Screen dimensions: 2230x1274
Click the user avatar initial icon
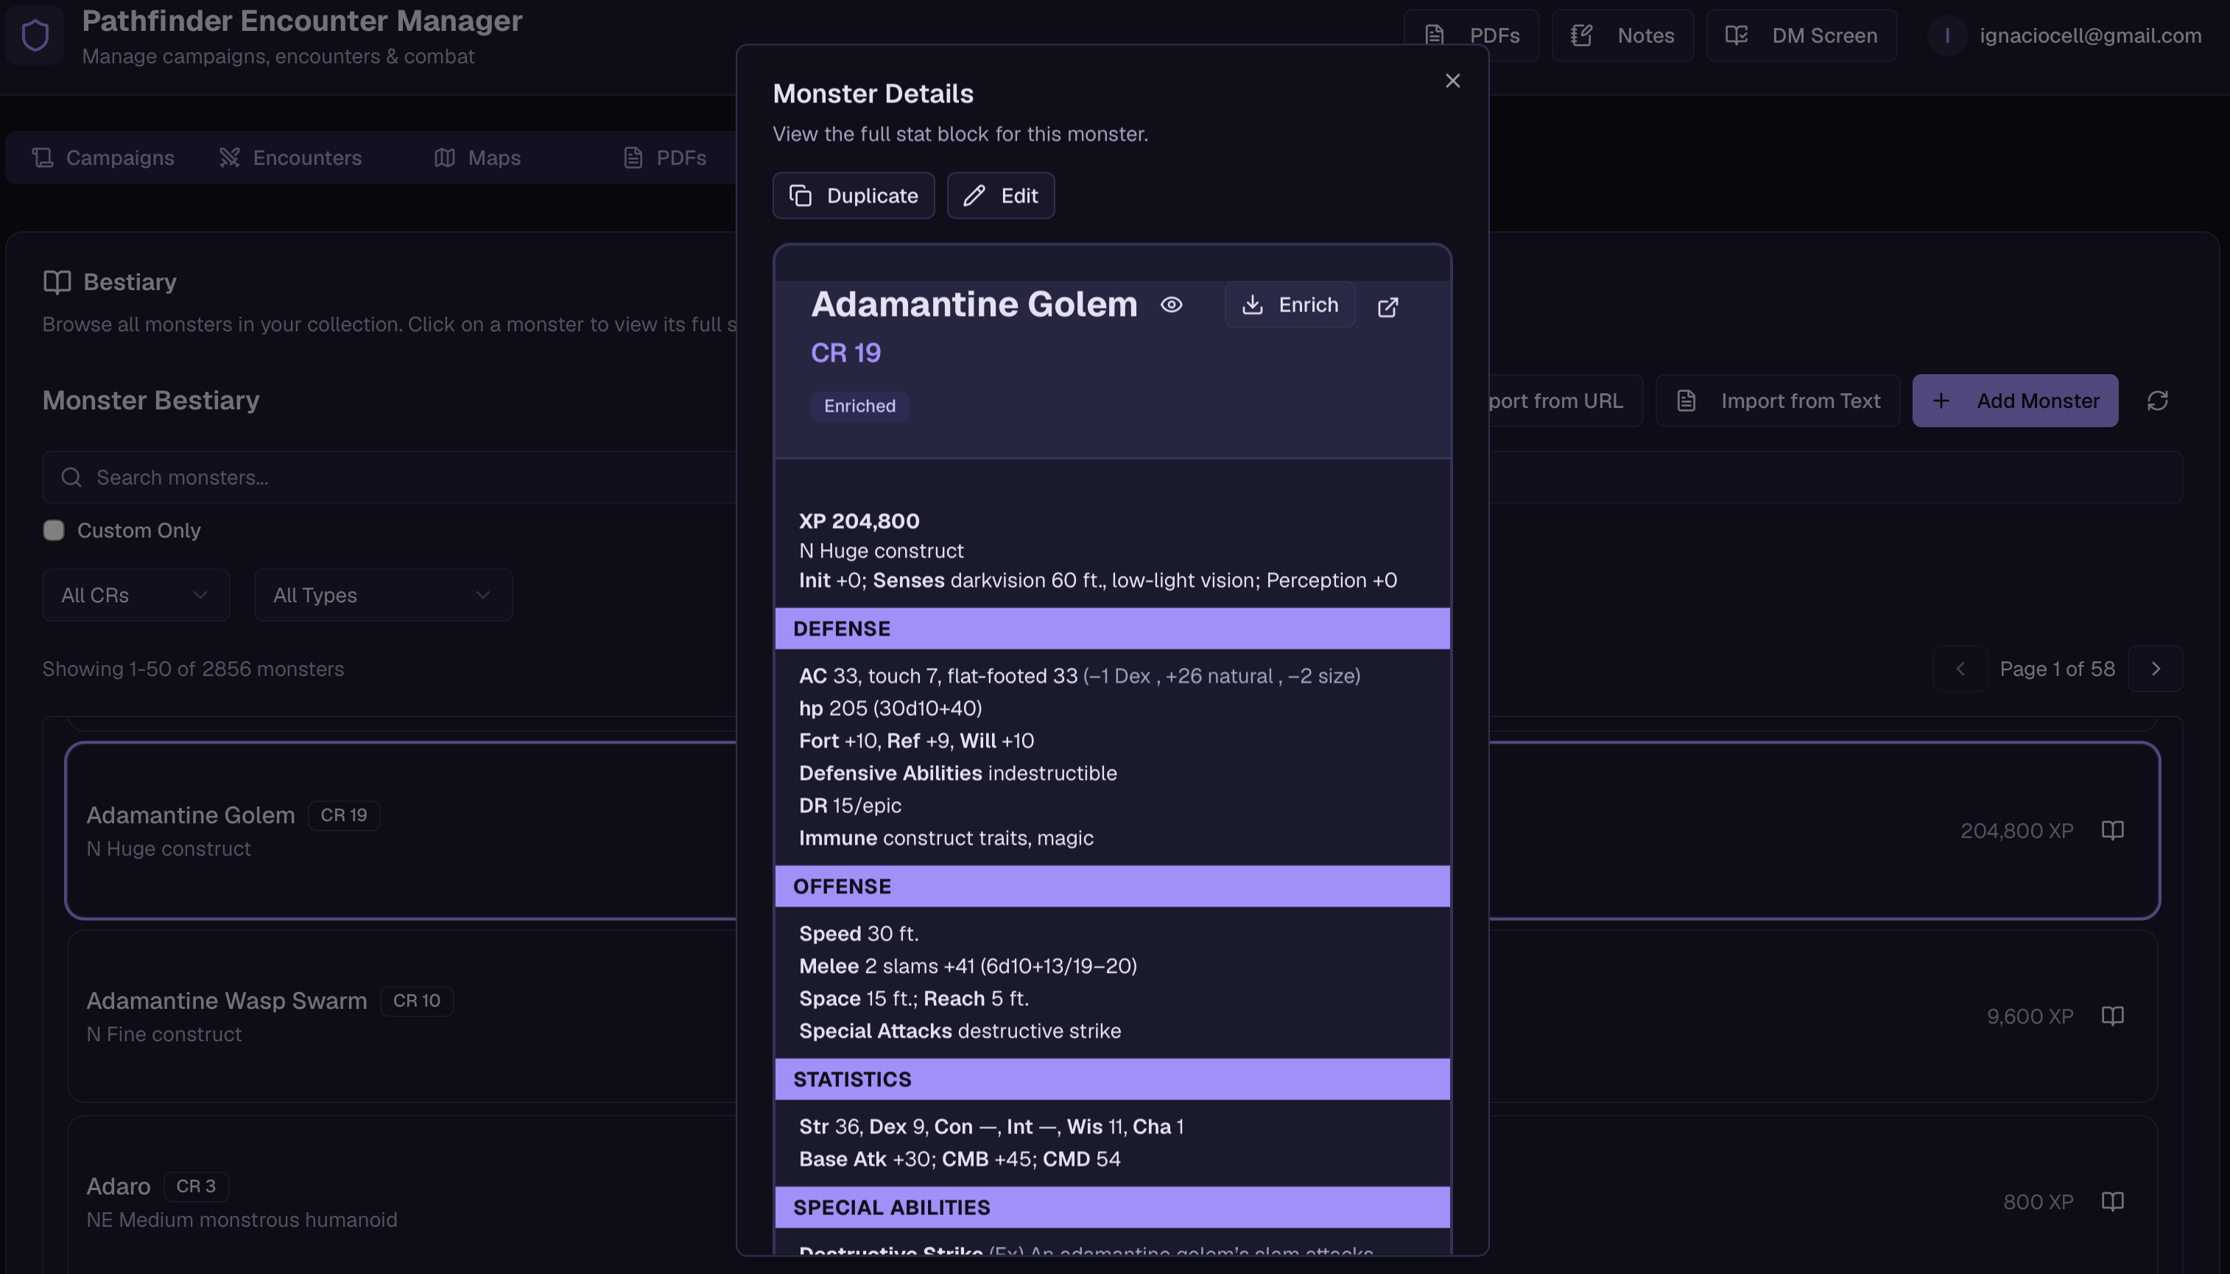[1946, 36]
